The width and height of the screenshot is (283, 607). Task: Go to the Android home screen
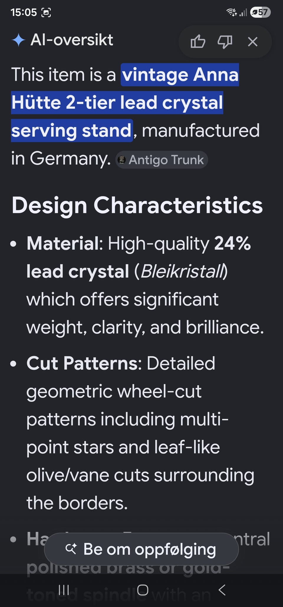point(143,590)
